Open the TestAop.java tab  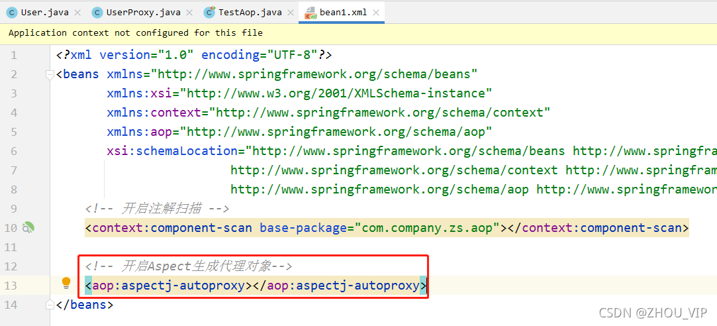point(250,13)
